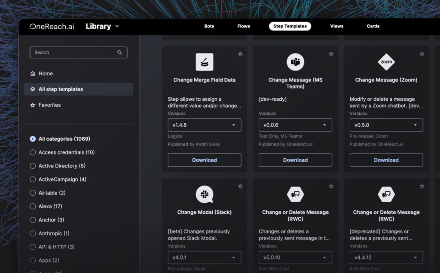Select the Airtable (2) category filter
440x273 pixels.
33,193
